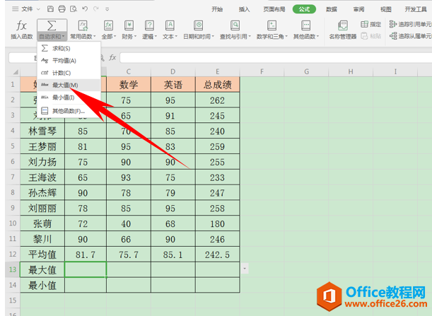The width and height of the screenshot is (432, 316).
Task: Click the Name Box cell reference field
Action: 23,58
